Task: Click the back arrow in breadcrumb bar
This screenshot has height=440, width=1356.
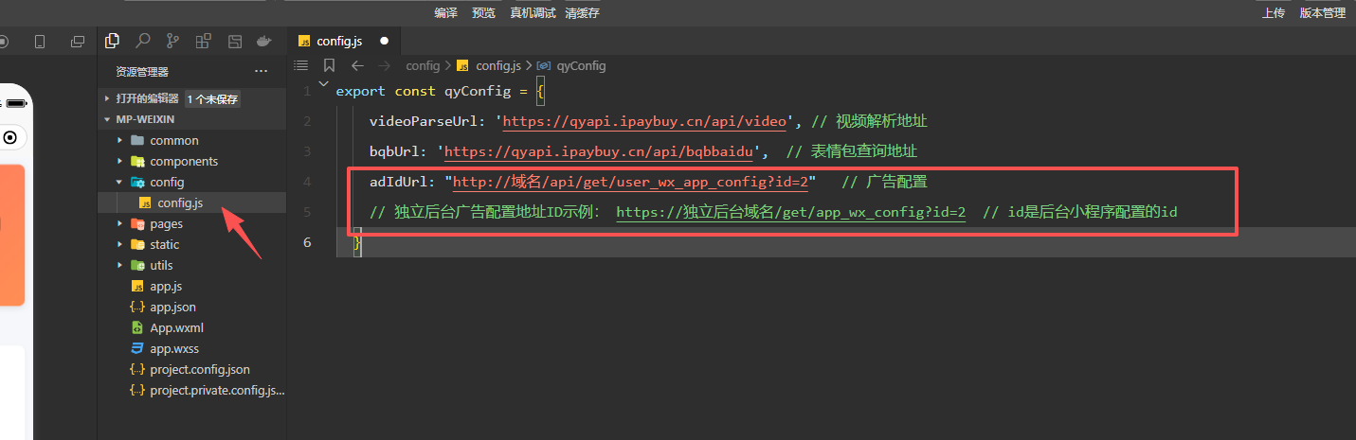Action: pyautogui.click(x=356, y=65)
